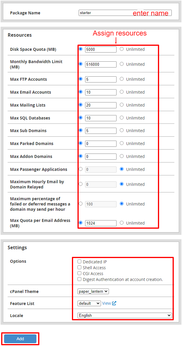The height and width of the screenshot is (347, 182).
Task: Set Monthly Bandwidth Limit to Unlimited
Action: point(122,64)
